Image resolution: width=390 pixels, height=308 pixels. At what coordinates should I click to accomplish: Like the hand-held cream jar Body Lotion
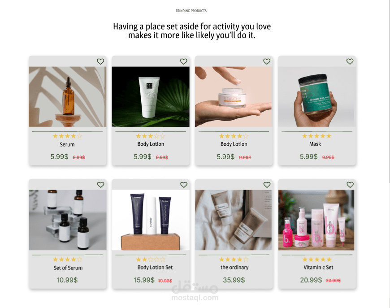pos(267,61)
